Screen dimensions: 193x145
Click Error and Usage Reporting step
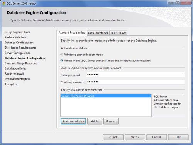pyautogui.click(x=21, y=63)
